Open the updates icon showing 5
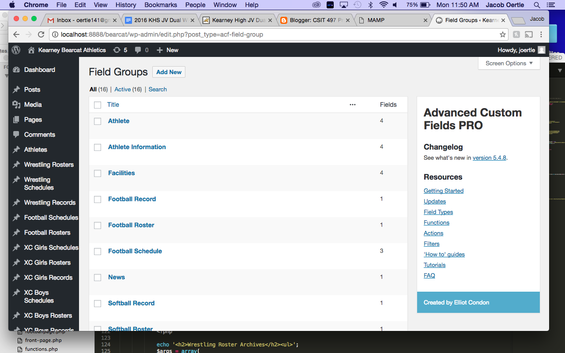The height and width of the screenshot is (353, 565). click(117, 50)
